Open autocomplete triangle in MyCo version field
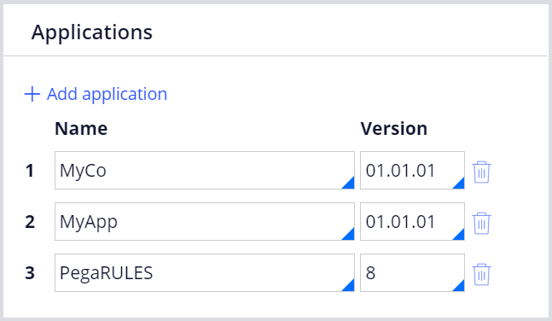Viewport: 552px width, 321px height. tap(460, 184)
